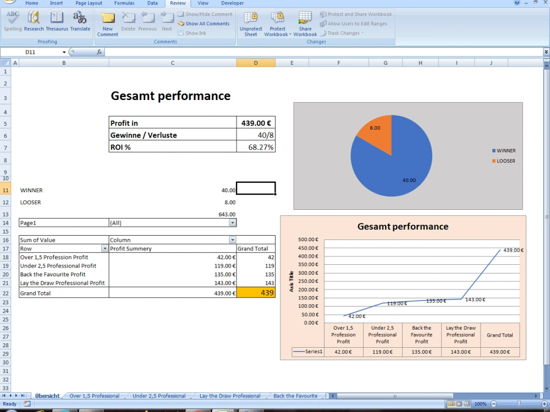Select column D header
This screenshot has width=550, height=412.
coord(256,63)
